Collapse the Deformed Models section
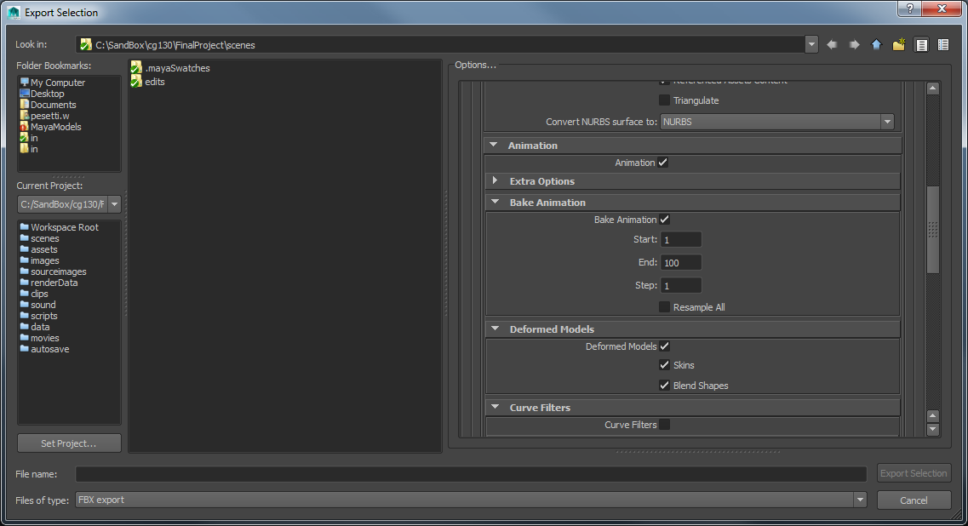968x526 pixels. coord(495,329)
